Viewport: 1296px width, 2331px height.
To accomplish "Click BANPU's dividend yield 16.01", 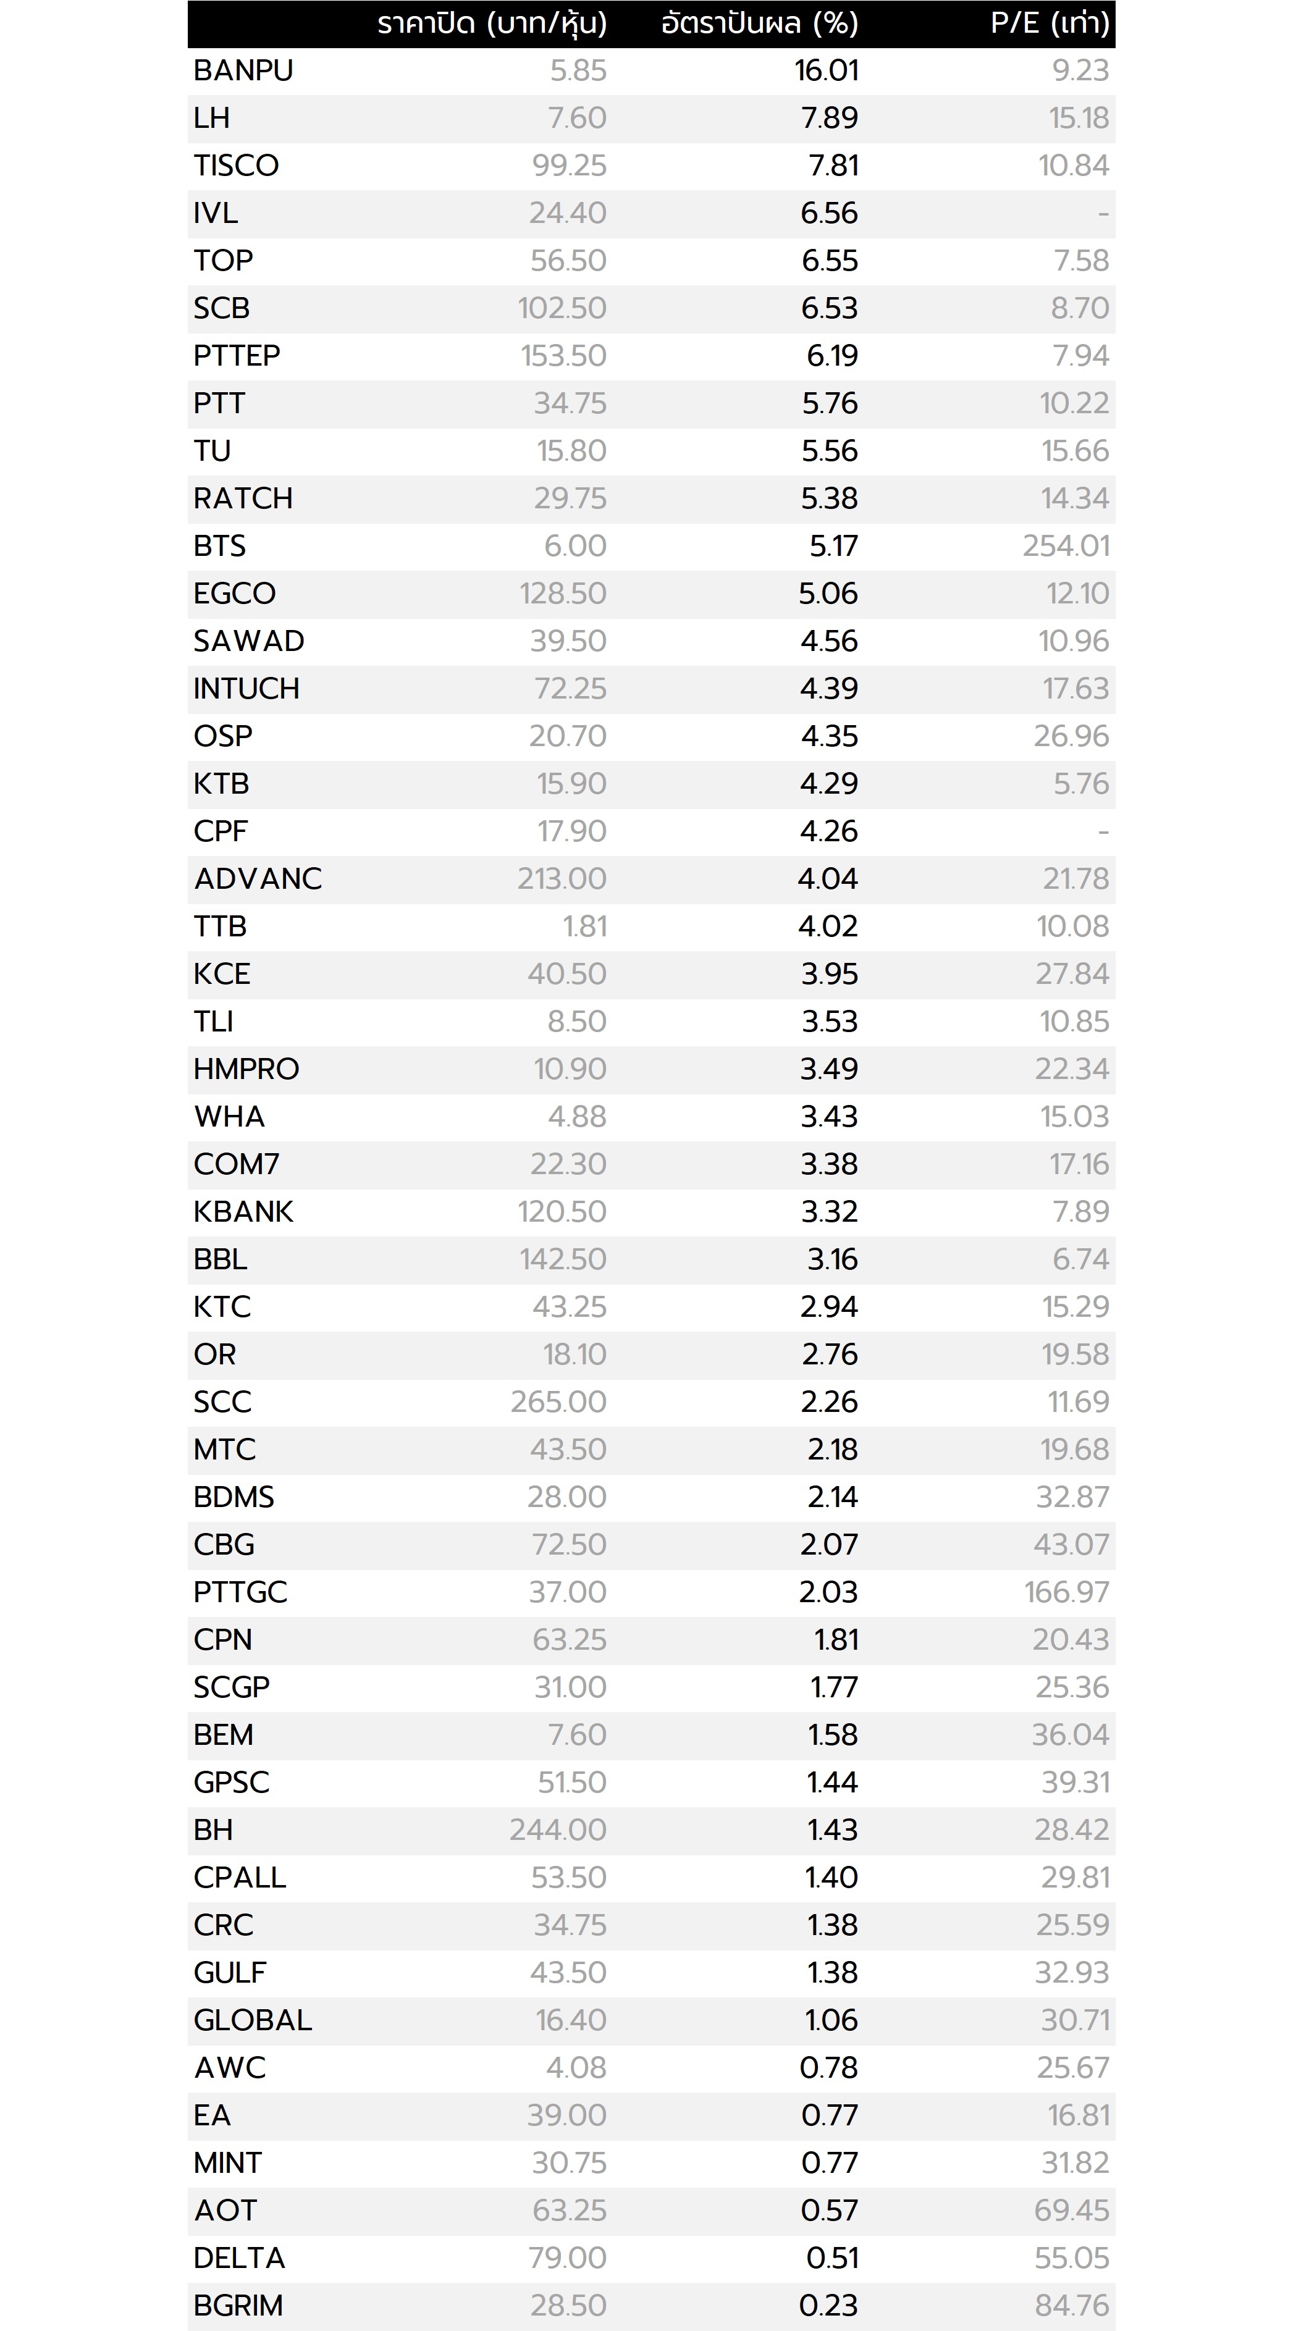I will (x=827, y=70).
